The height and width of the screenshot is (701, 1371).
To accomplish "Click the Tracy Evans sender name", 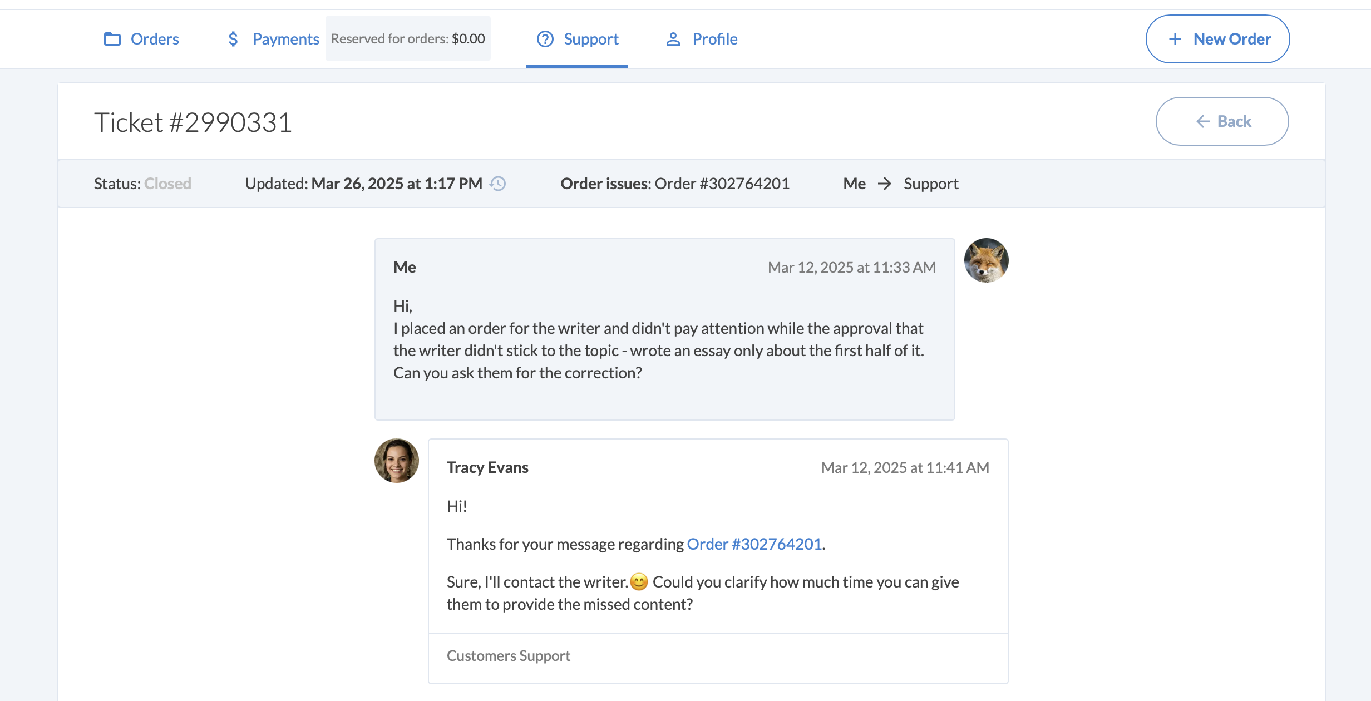I will [x=487, y=467].
